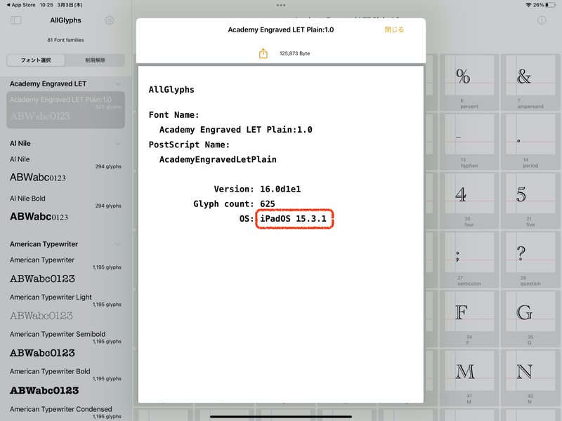Select the American Typewriter regular font
The image size is (562, 421).
pos(65,270)
